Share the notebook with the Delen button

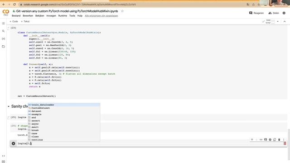pos(274,13)
